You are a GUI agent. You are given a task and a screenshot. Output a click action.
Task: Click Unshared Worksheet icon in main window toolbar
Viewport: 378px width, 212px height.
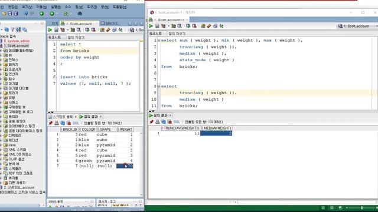(102, 30)
